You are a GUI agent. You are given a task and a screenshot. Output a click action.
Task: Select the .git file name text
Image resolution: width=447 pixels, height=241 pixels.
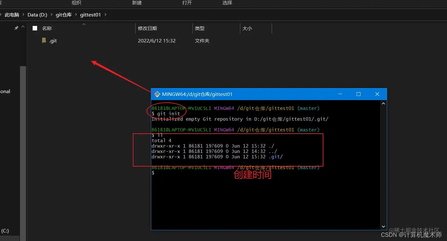(x=53, y=41)
